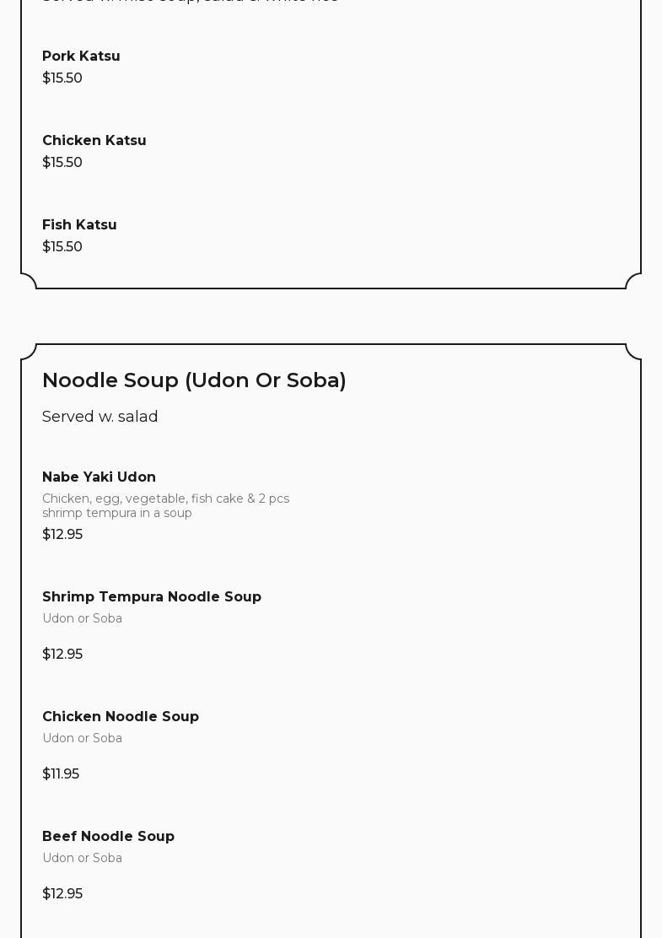Select Shrimp Tempura Noodle Soup
Screen dimensions: 662x938
[x=152, y=596]
